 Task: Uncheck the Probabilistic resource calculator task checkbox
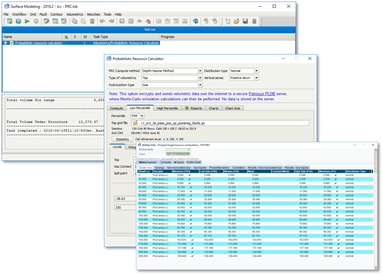click(11, 43)
